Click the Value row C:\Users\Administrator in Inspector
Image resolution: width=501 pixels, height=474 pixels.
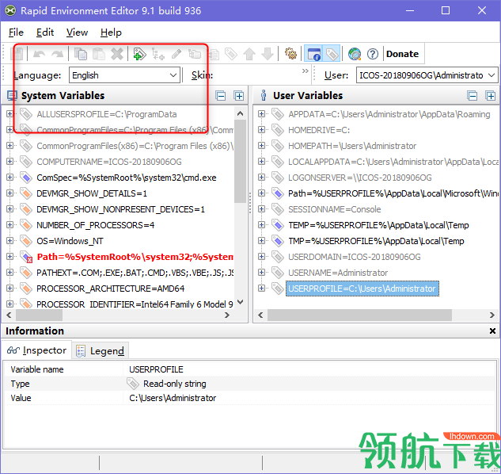(173, 398)
